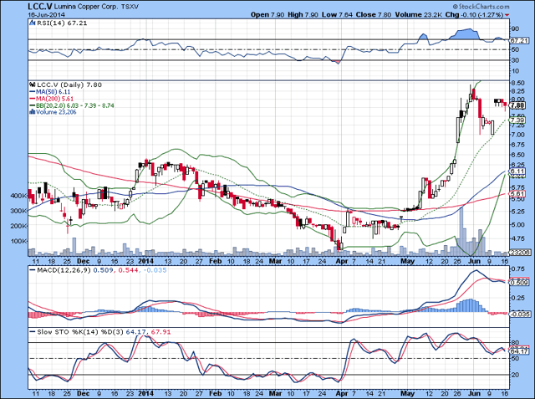Click the 400K volume axis label
The height and width of the screenshot is (399, 535).
(18, 196)
